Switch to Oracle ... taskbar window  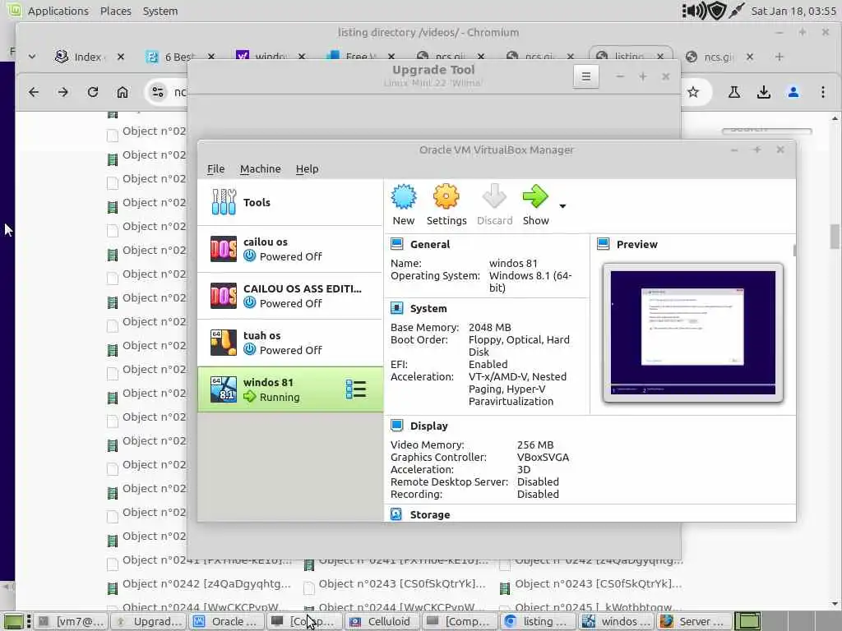[x=225, y=621]
